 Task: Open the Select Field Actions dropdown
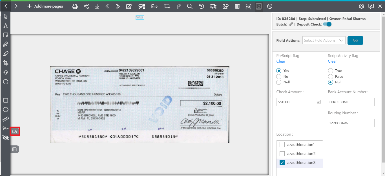pyautogui.click(x=324, y=40)
